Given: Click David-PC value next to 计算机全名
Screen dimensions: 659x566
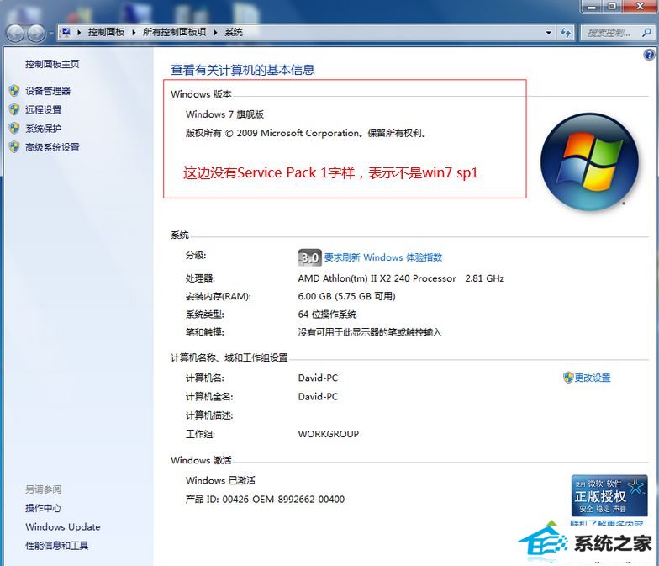Looking at the screenshot, I should [318, 397].
